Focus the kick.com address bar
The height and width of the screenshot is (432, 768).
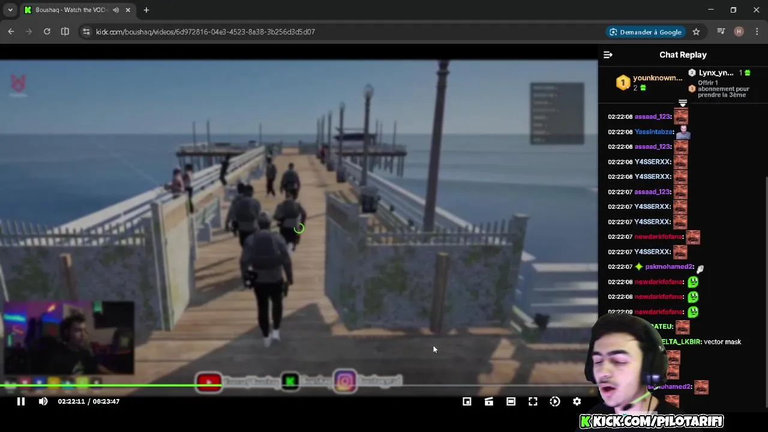point(205,32)
